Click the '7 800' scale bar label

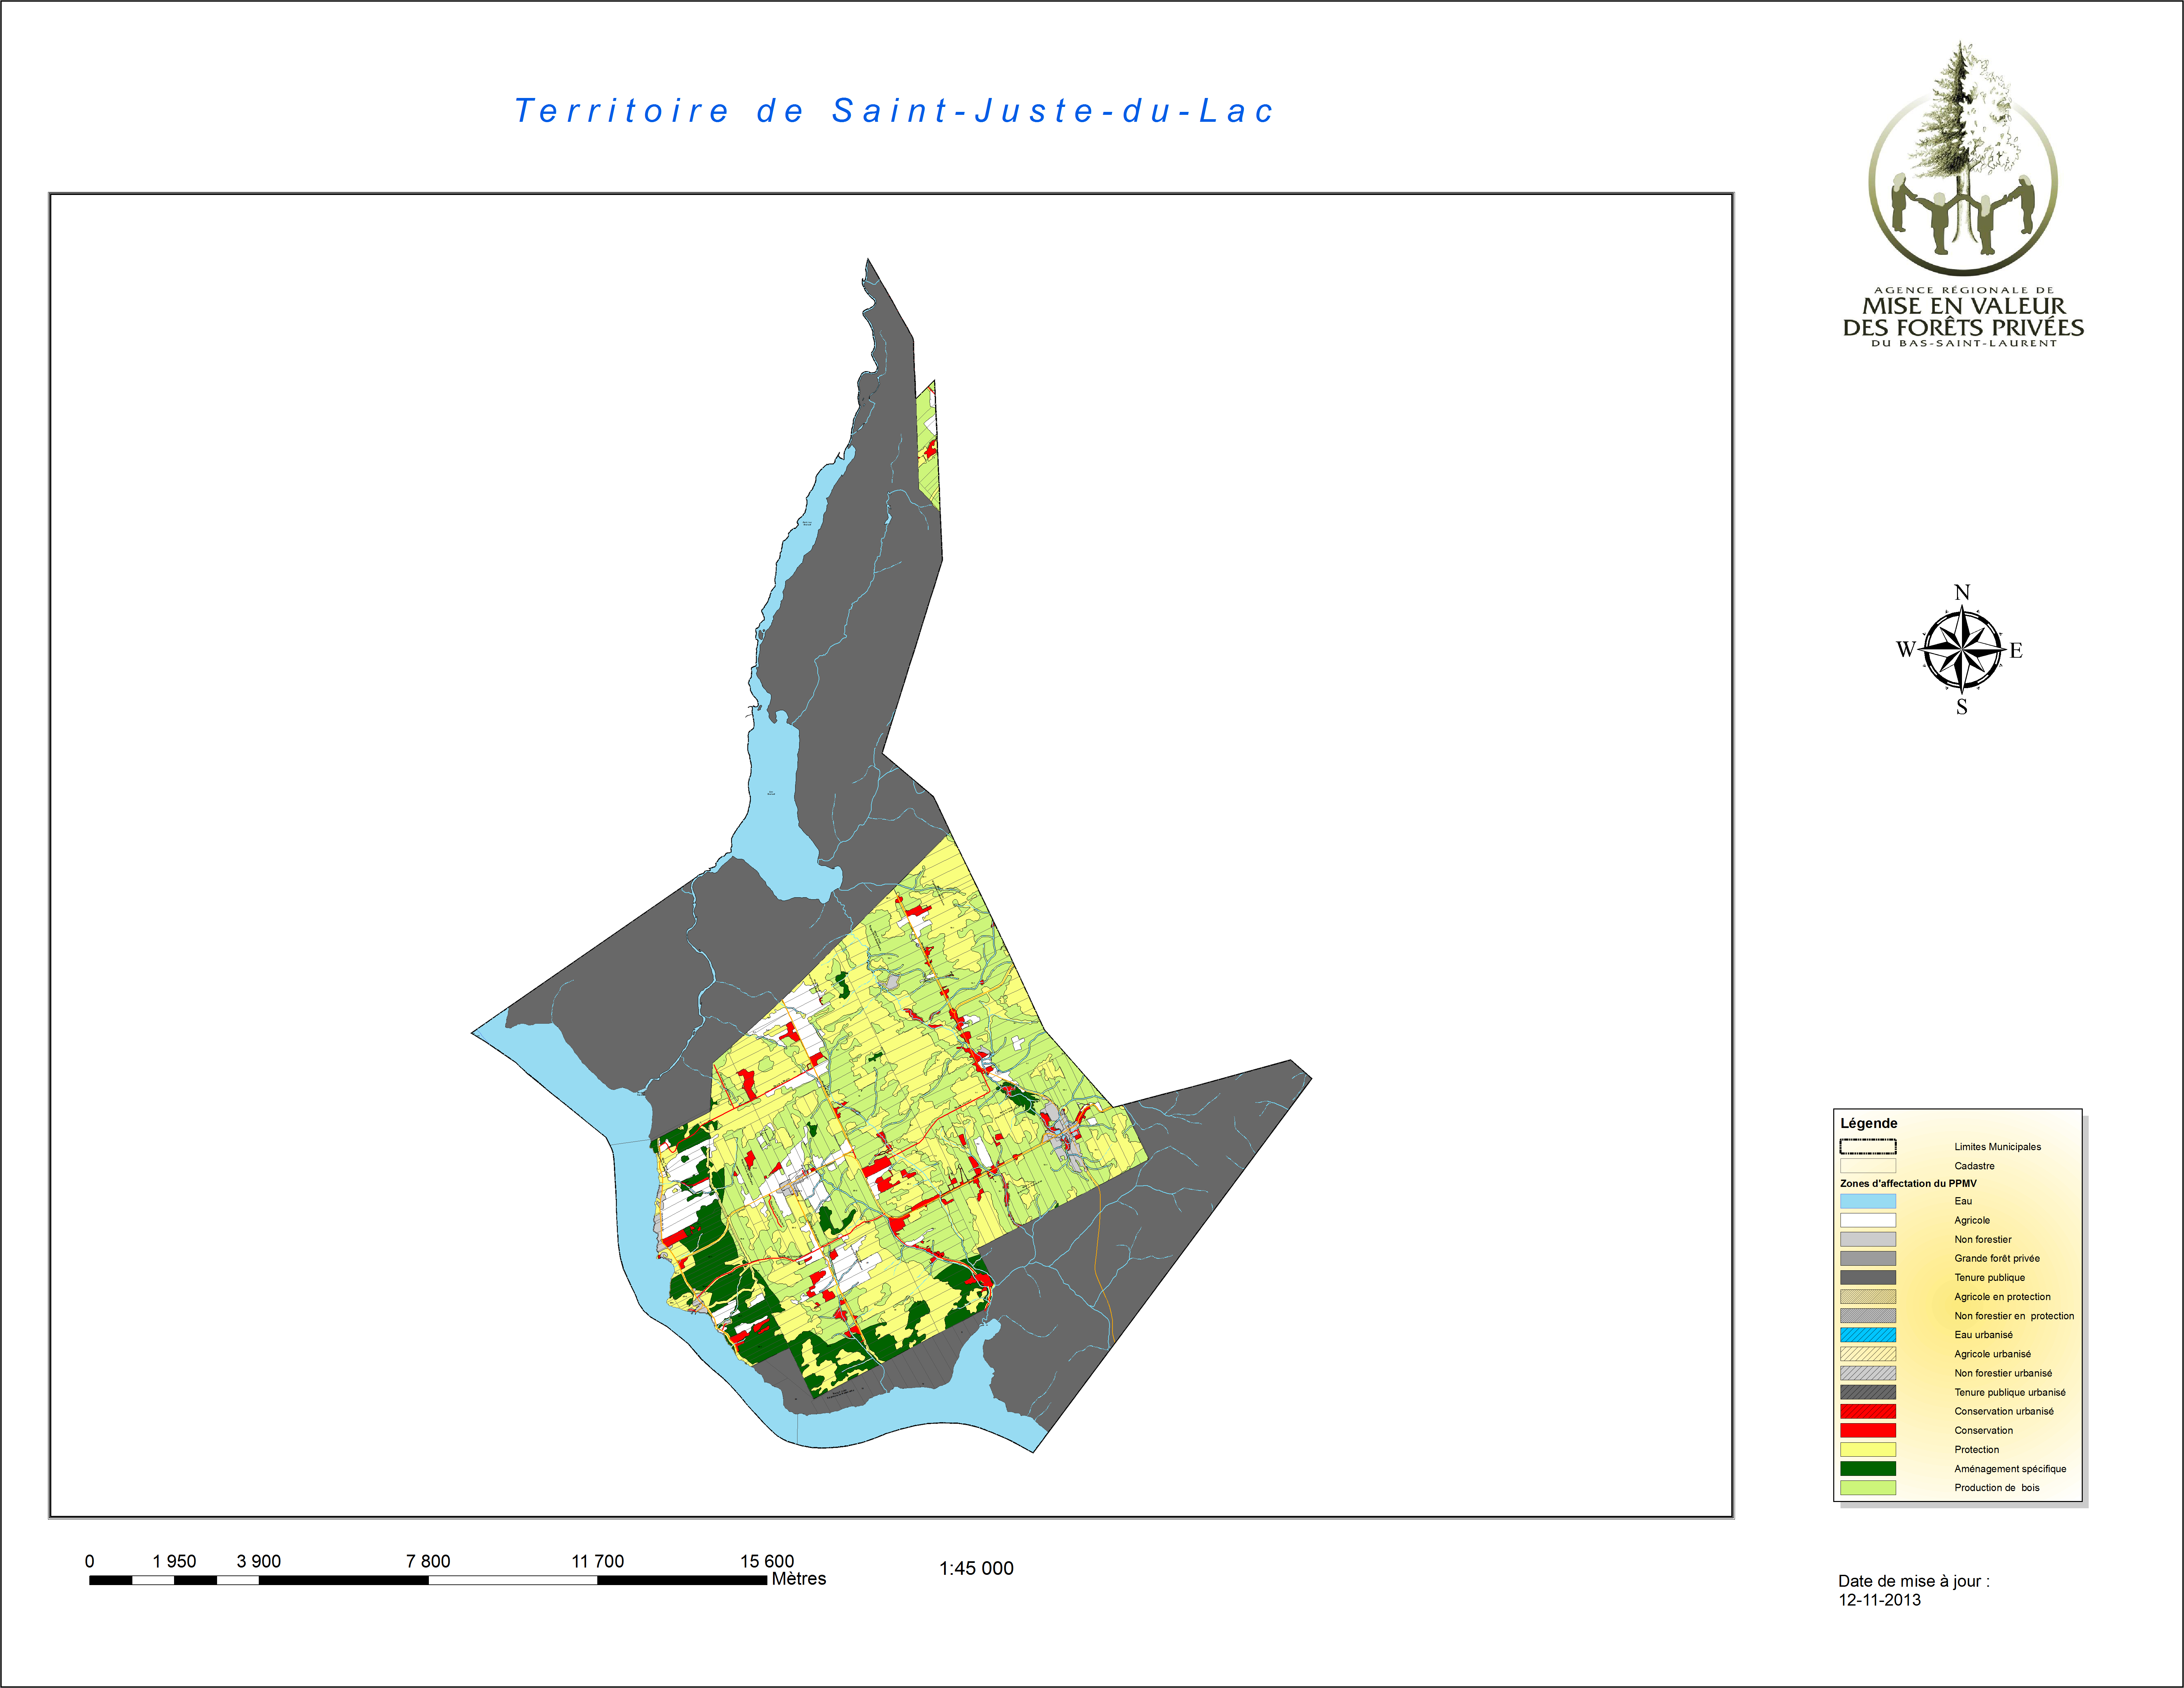[428, 1561]
